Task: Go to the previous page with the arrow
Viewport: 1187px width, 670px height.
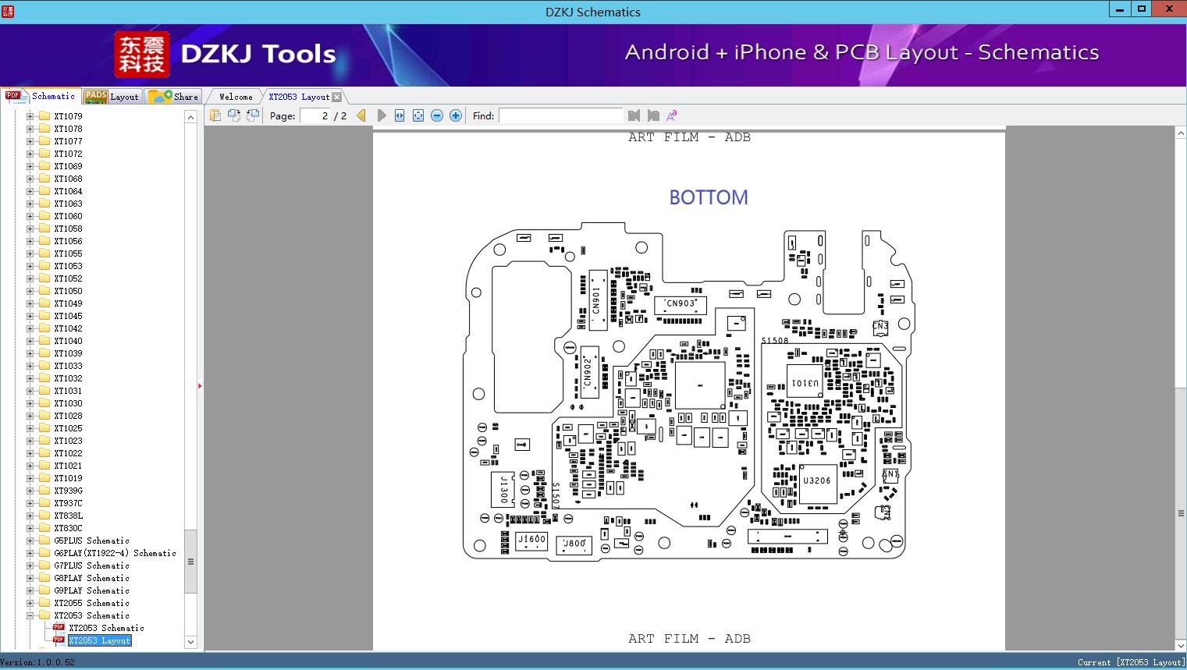Action: tap(361, 115)
